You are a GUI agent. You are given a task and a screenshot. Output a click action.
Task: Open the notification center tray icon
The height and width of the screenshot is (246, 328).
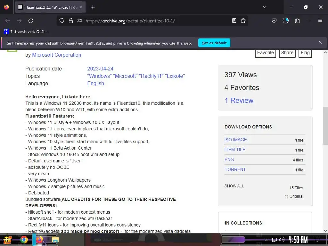[317, 240]
